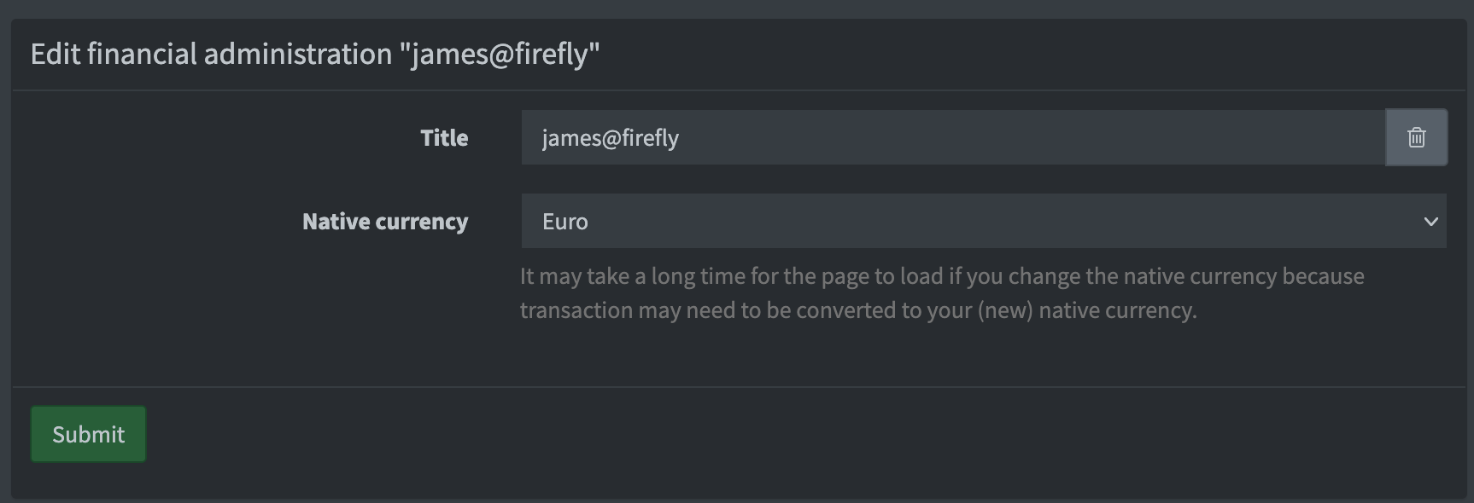
Task: Select the trash can icon beside the title field
Action: 1415,137
